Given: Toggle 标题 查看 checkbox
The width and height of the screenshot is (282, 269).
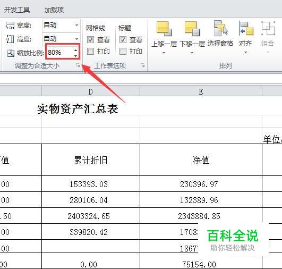Looking at the screenshot, I should click(x=123, y=40).
